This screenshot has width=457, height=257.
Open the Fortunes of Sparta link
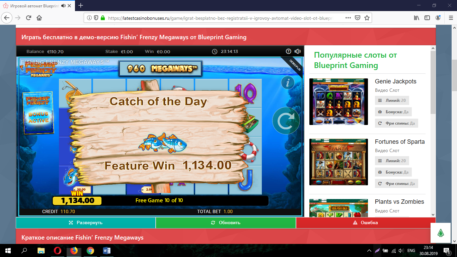point(399,142)
